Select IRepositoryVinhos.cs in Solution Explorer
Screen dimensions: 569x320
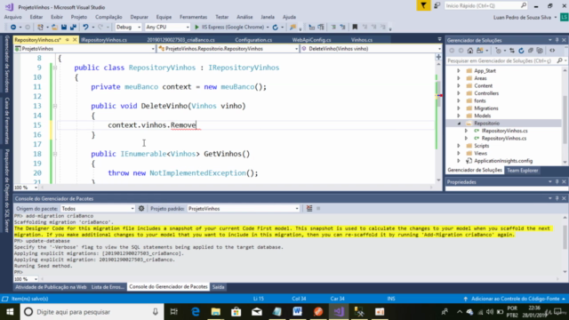coord(504,131)
